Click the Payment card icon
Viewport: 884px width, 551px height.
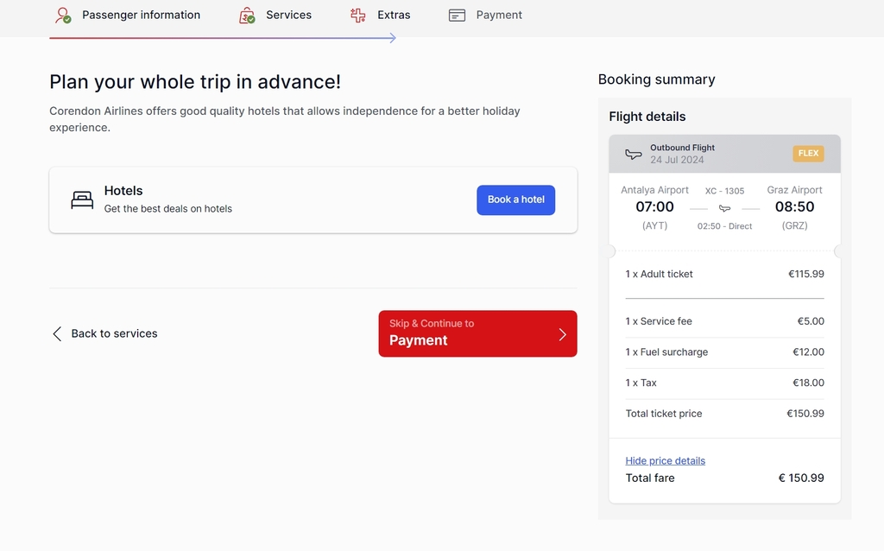pos(457,16)
